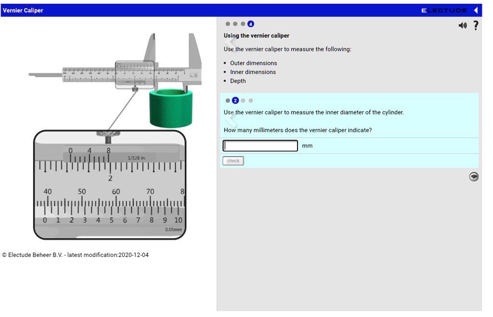The height and width of the screenshot is (317, 493).
Task: Click the magnified vernier scale inset
Action: pyautogui.click(x=111, y=185)
